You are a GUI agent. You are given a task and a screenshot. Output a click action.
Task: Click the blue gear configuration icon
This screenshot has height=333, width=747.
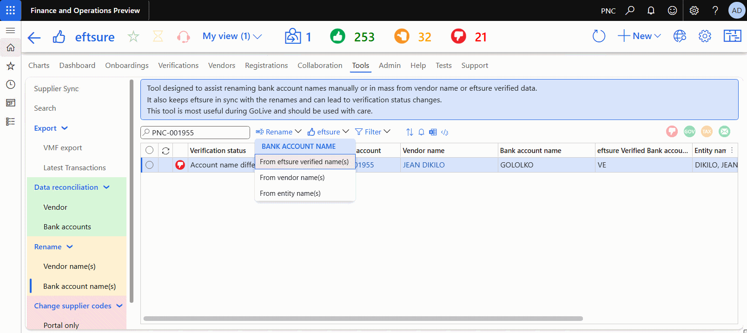tap(705, 36)
